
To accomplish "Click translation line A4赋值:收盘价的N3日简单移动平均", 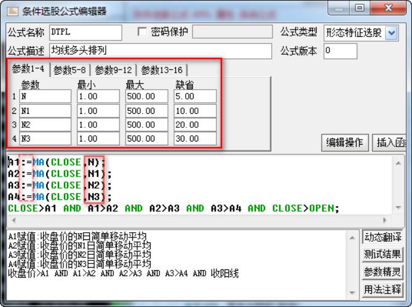I will [79, 264].
